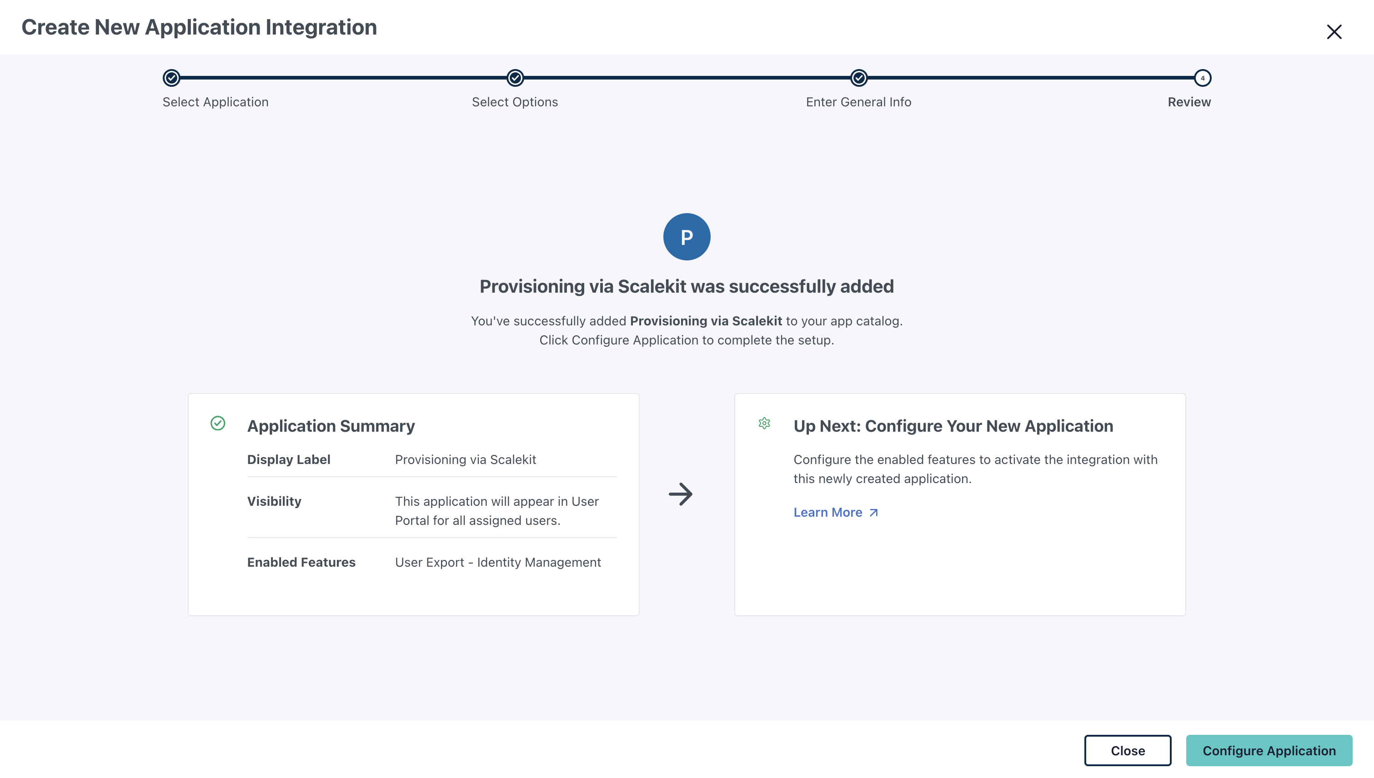Click the Select Options step label
Viewport: 1374px width, 778px height.
click(x=514, y=102)
